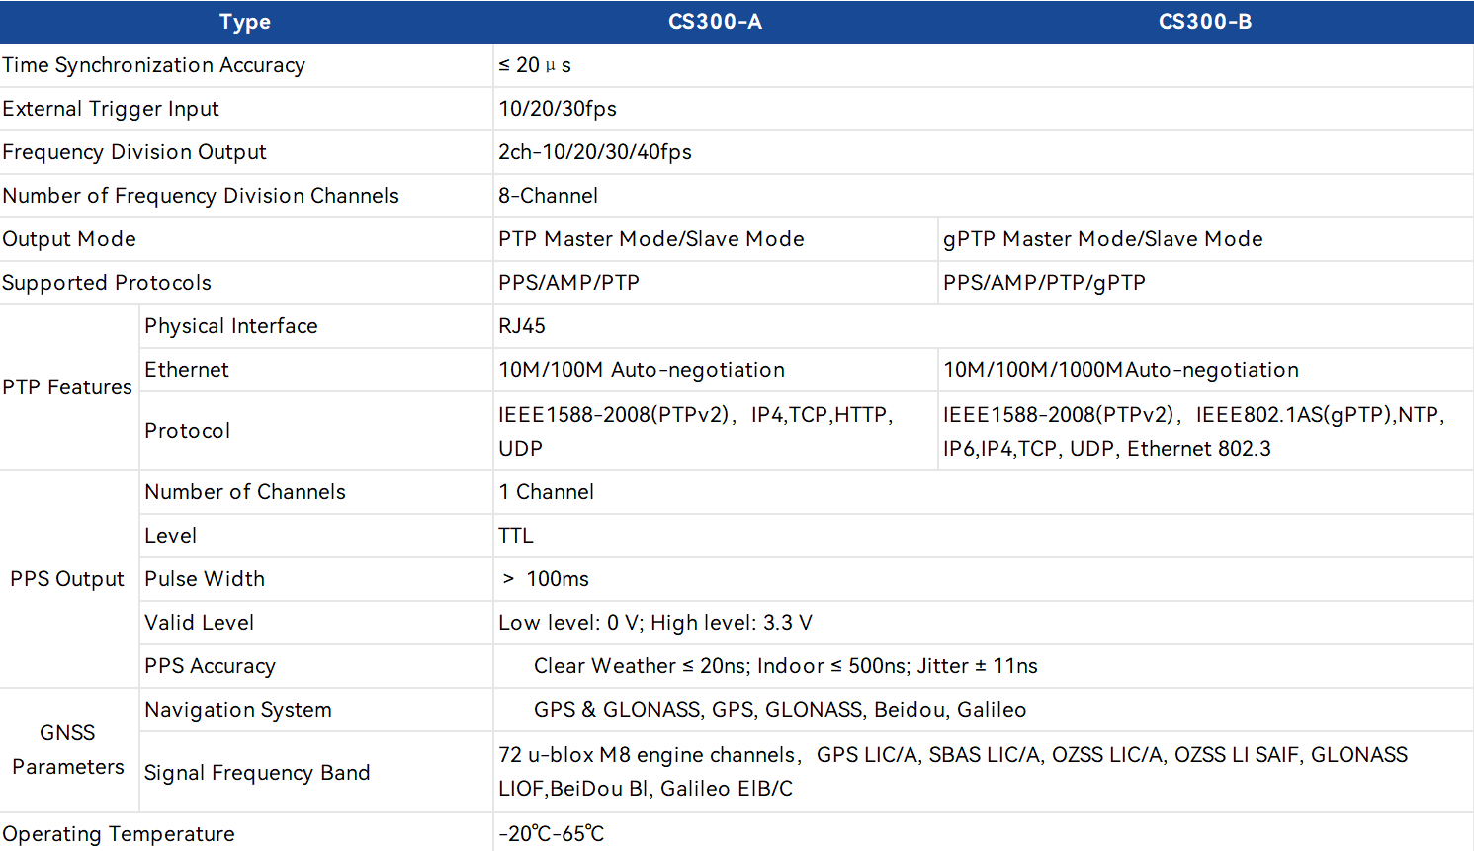The height and width of the screenshot is (851, 1474).
Task: Click the Time Synchronization Accuracy row label
Action: (154, 65)
